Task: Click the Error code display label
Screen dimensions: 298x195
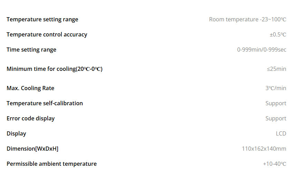Action: (31, 119)
